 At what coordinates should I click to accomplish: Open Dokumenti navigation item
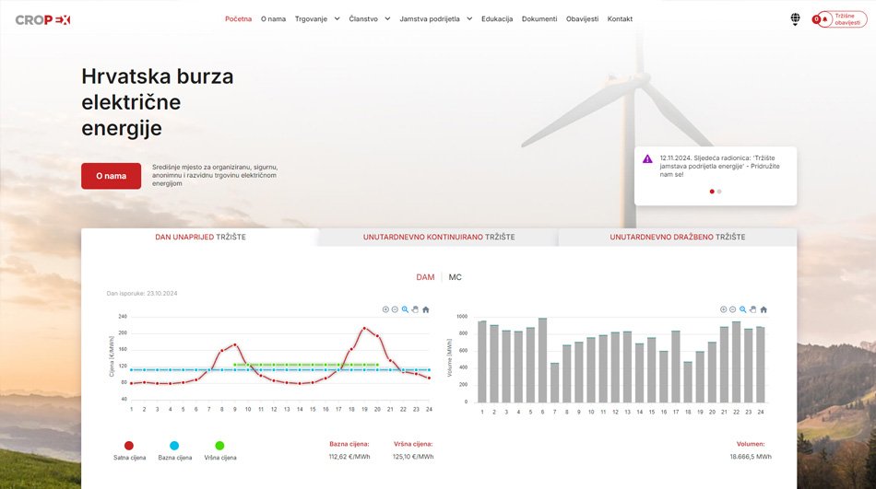click(x=539, y=19)
